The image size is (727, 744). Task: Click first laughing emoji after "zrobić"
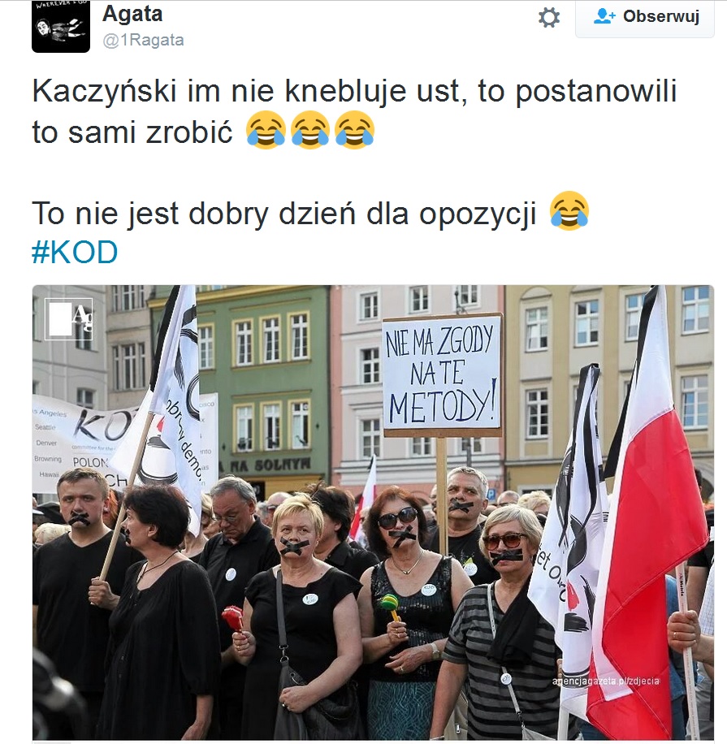click(x=266, y=130)
